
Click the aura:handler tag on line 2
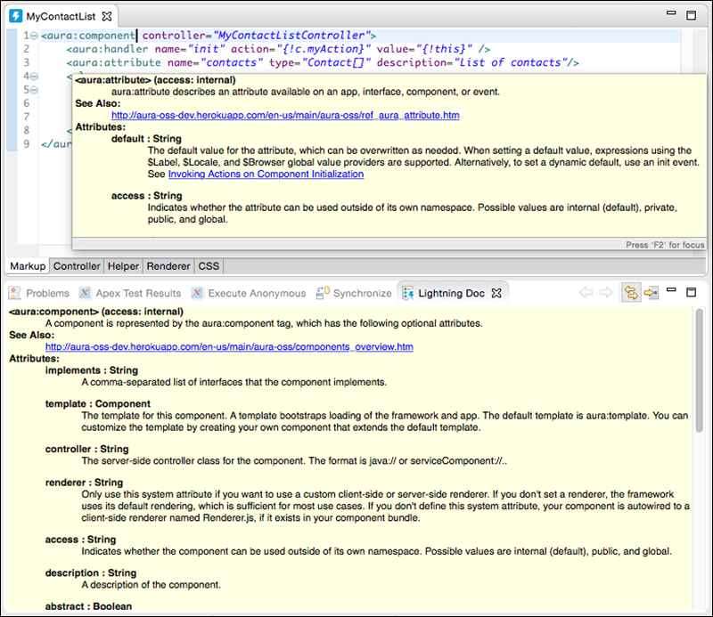107,49
